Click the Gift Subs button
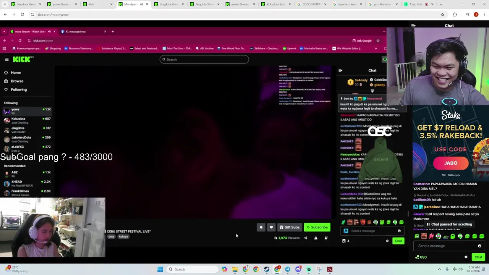Viewport: 489px width, 275px height. [x=290, y=227]
